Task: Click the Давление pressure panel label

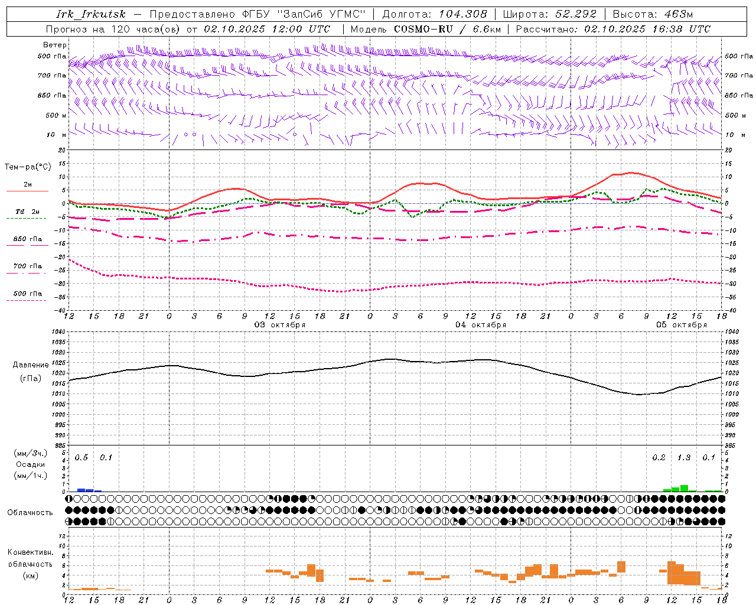Action: point(31,365)
